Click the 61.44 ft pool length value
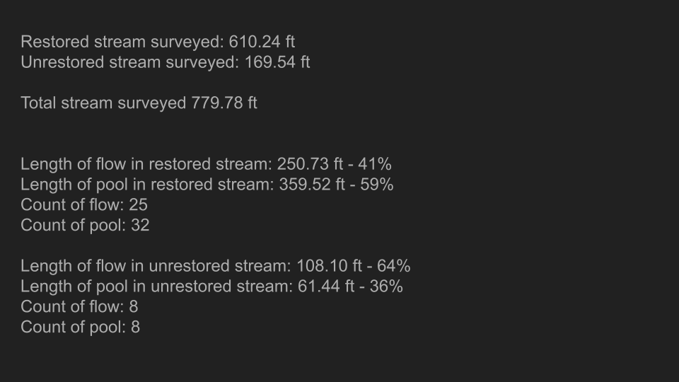Viewport: 679px width, 382px height. point(326,286)
